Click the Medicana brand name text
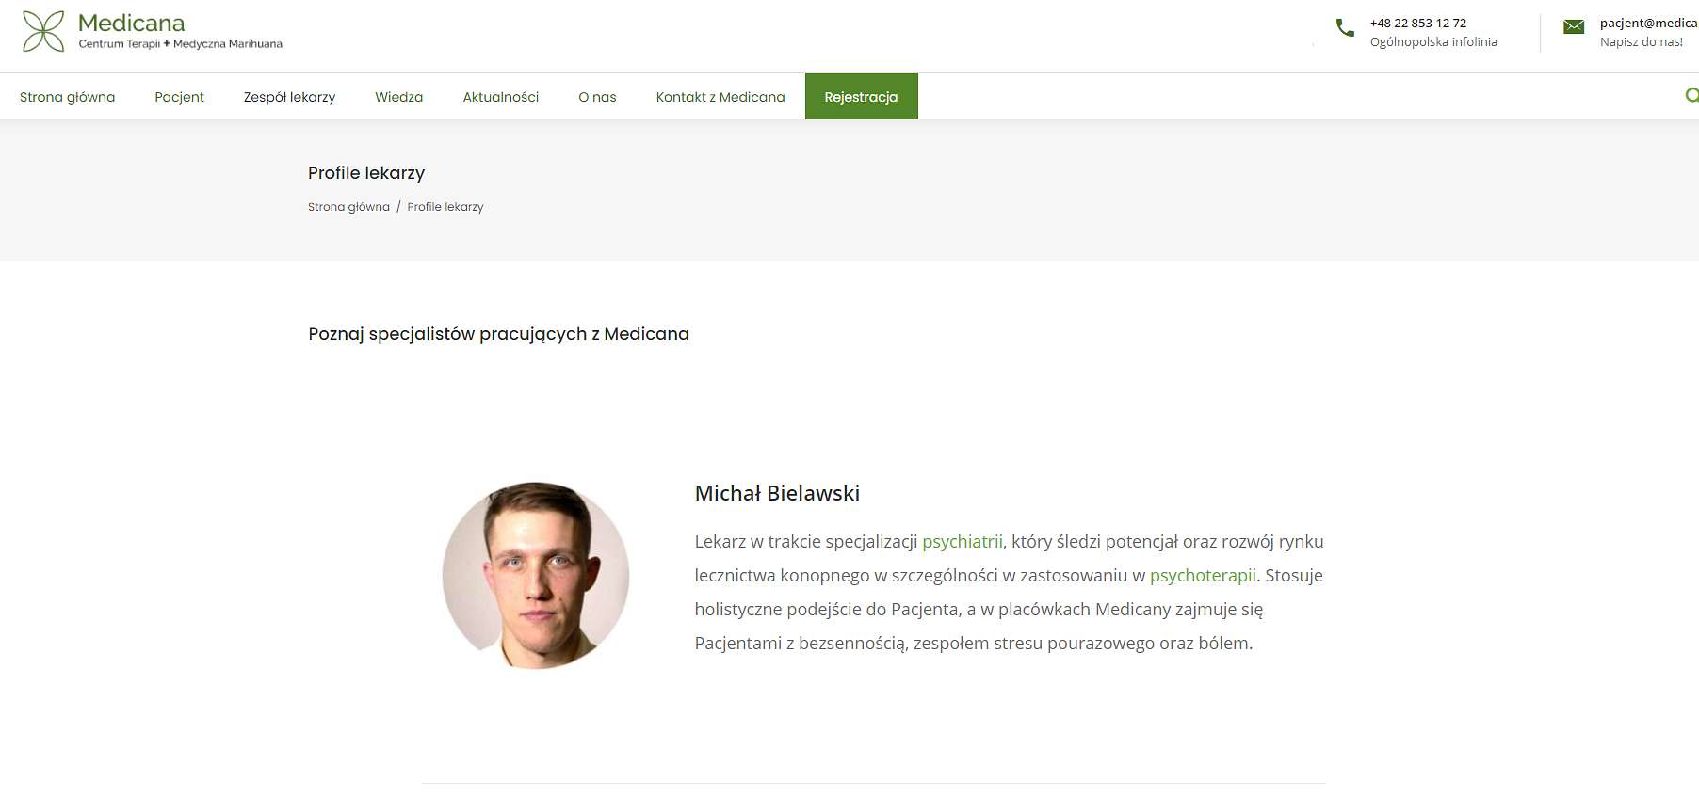 (x=132, y=23)
